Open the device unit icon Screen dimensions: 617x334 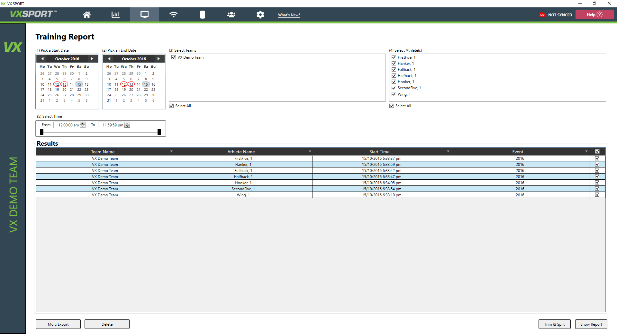[x=202, y=14]
